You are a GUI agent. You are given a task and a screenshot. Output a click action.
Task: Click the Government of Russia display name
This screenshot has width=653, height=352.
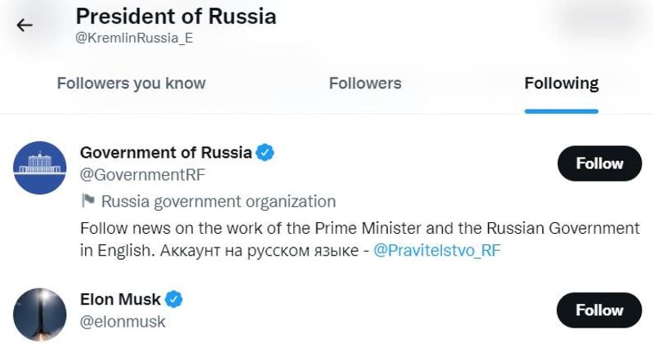tap(166, 152)
